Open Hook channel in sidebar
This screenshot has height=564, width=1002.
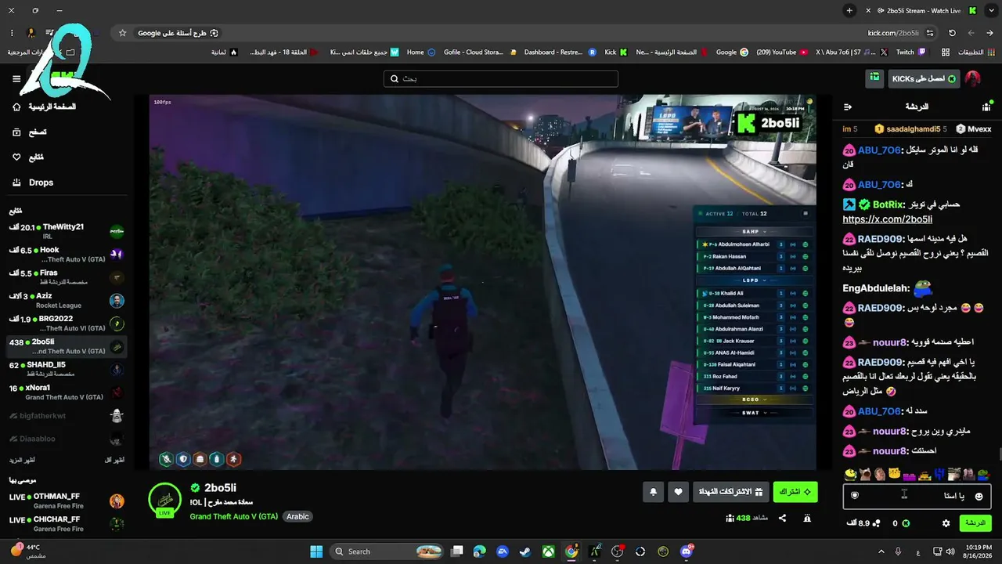click(x=67, y=254)
